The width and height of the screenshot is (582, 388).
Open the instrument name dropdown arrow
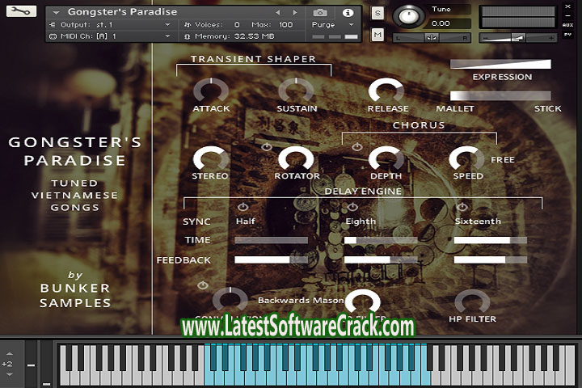[56, 13]
